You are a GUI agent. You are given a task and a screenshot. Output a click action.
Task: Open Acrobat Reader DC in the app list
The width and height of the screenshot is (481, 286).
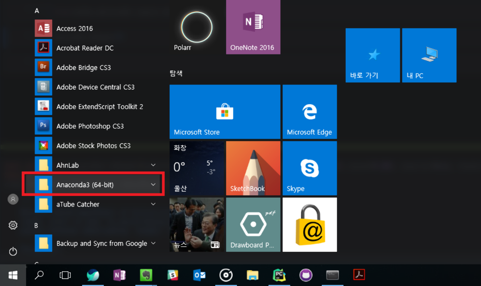click(x=97, y=48)
